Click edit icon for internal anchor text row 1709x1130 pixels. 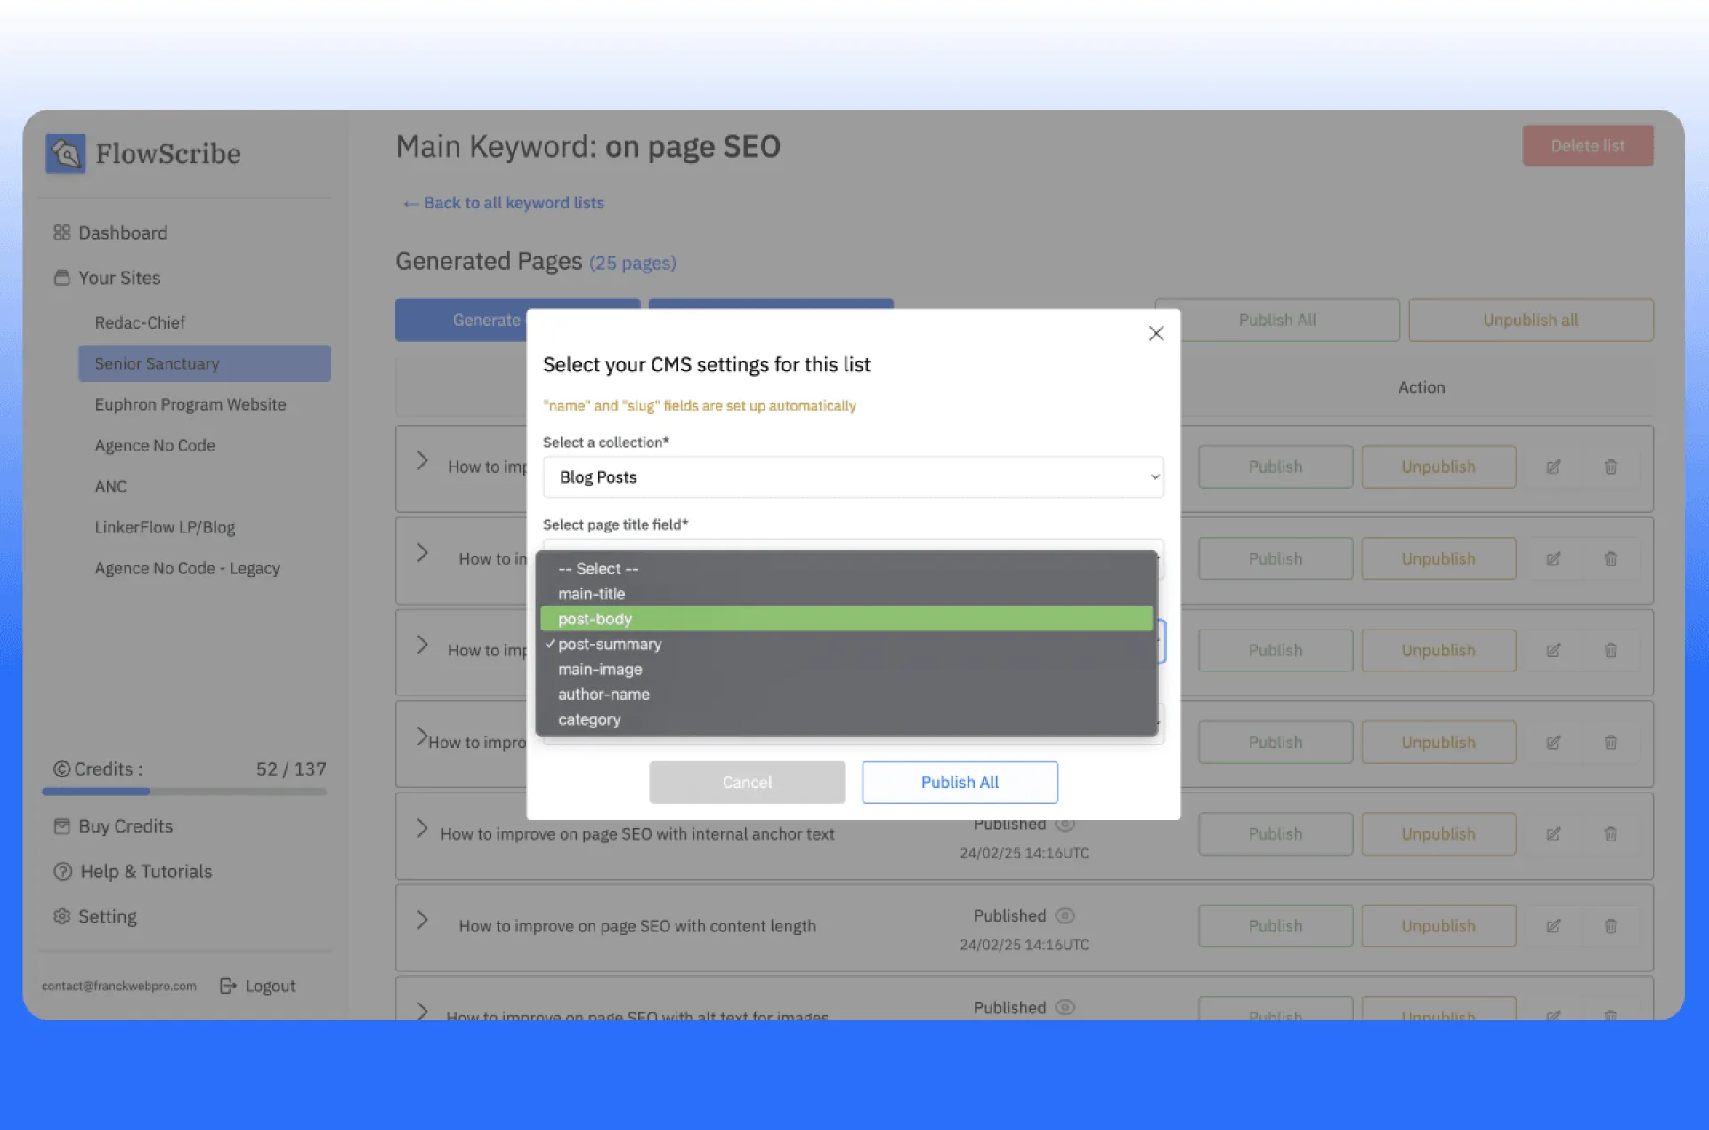coord(1553,834)
